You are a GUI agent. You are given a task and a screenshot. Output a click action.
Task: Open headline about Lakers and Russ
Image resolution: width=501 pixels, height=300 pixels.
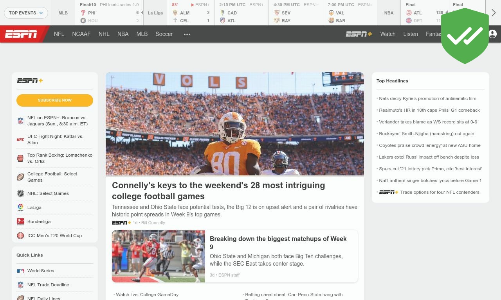[429, 157]
